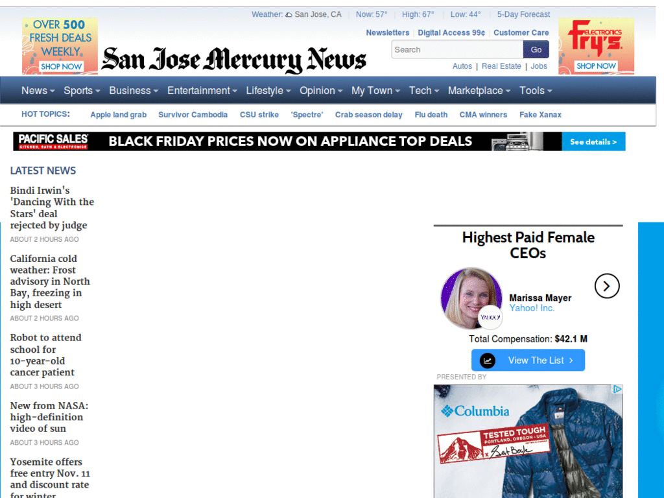The height and width of the screenshot is (498, 664).
Task: Select the Apple land grab hot topic
Action: click(118, 115)
